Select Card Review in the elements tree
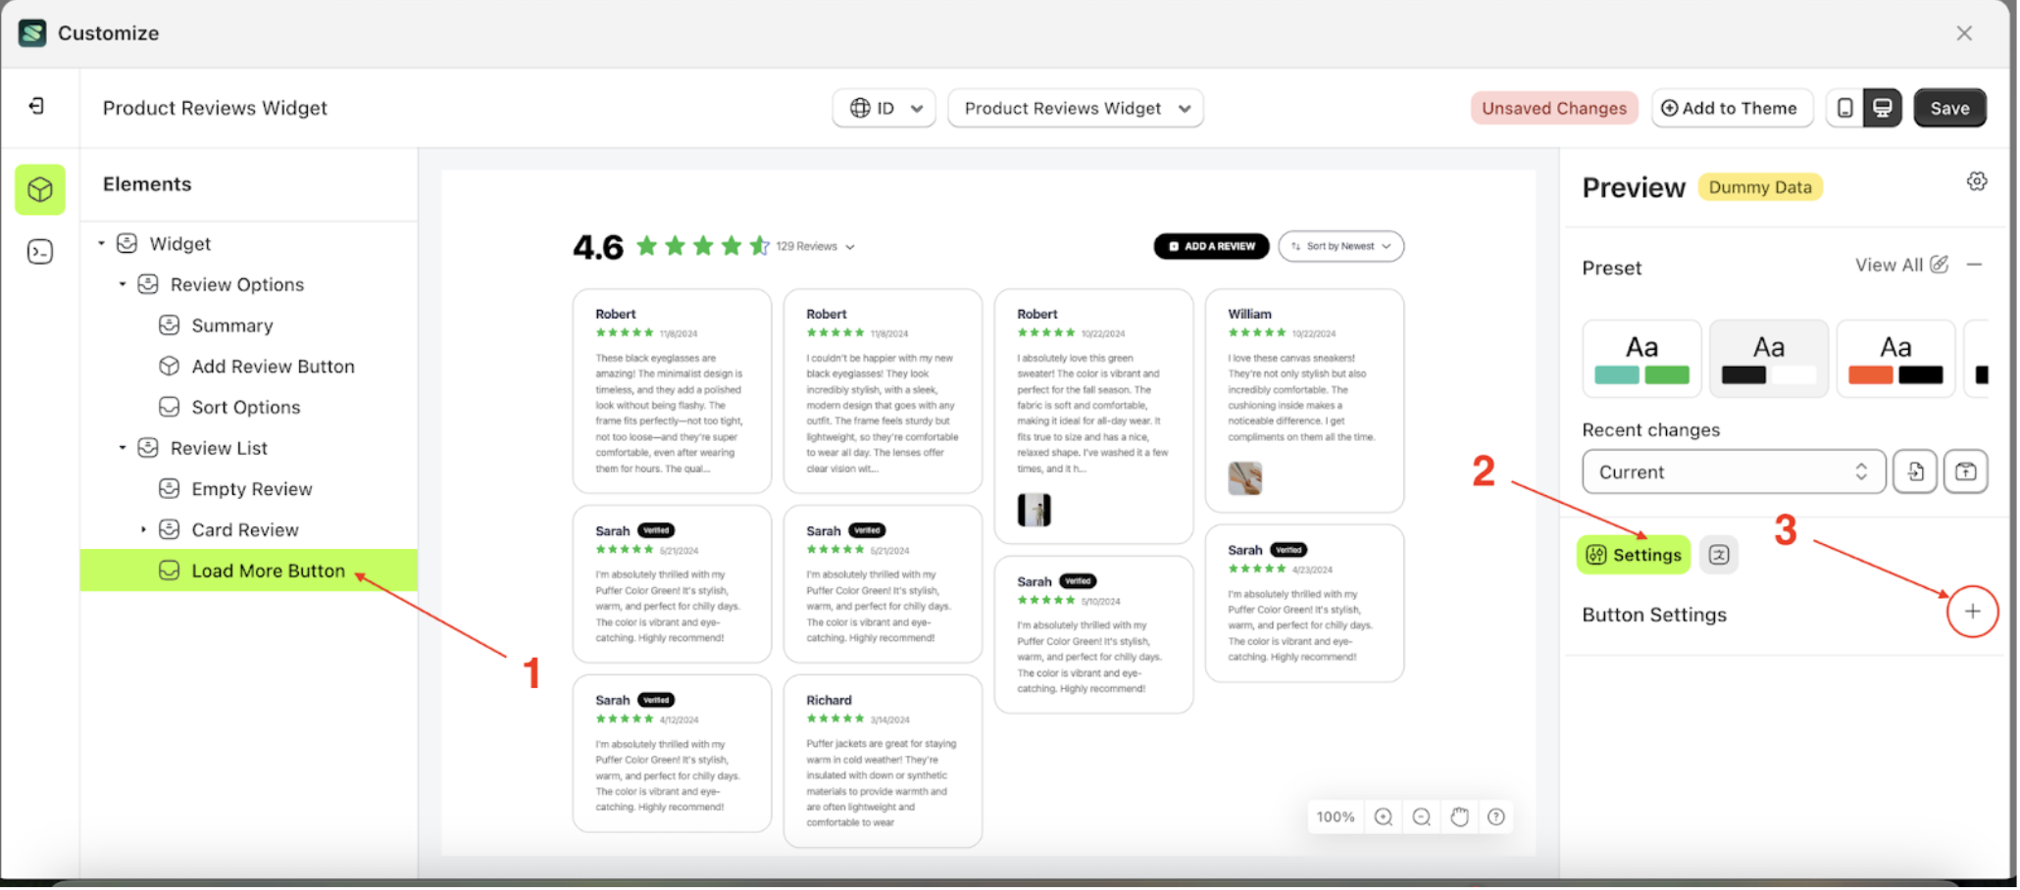Image resolution: width=2020 pixels, height=890 pixels. 246,529
